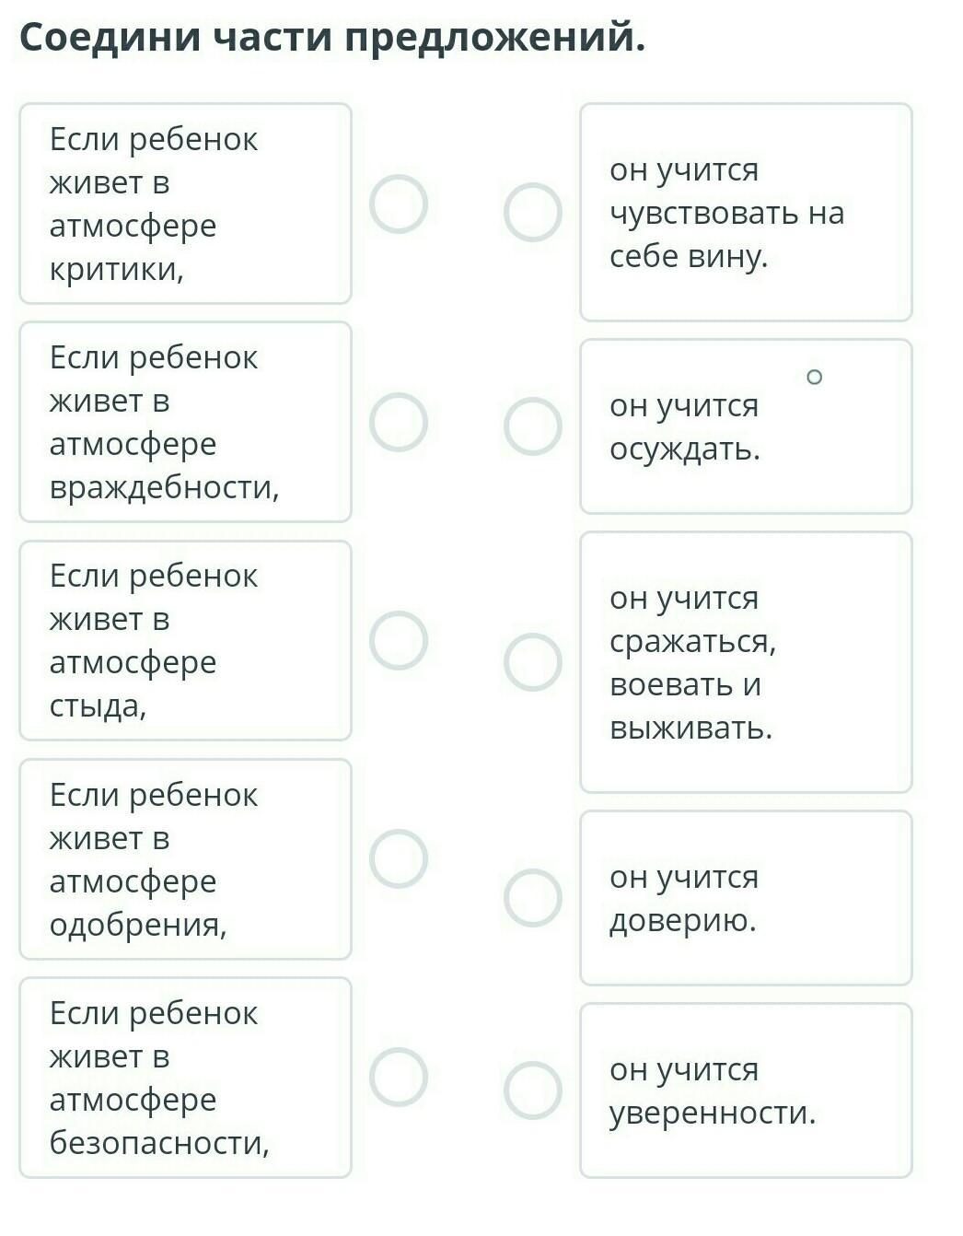Select the circle beside 'сражаться, воевать и выживать'
Screen dimensions: 963x1236
click(532, 661)
